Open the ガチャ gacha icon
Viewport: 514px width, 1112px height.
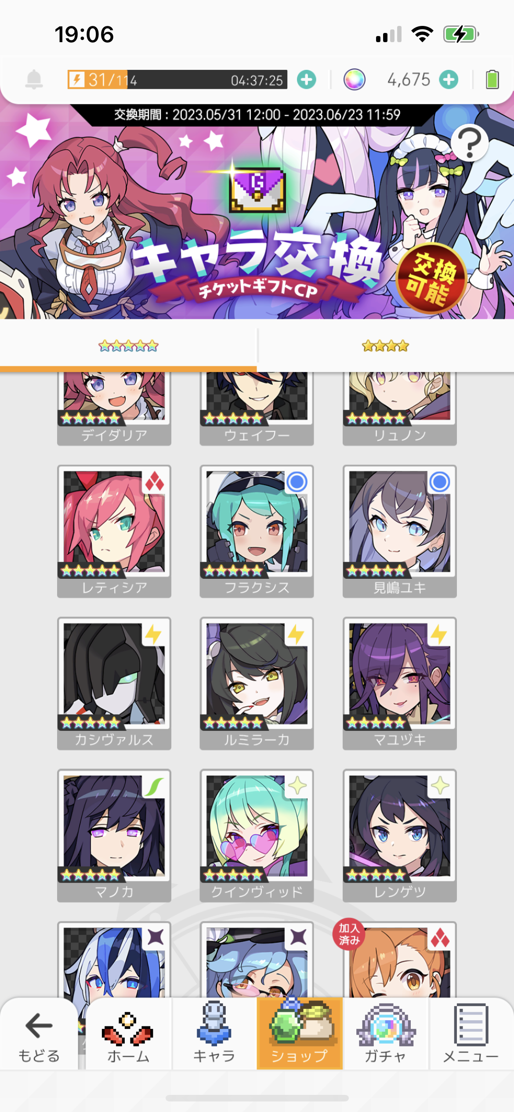coord(385,1033)
